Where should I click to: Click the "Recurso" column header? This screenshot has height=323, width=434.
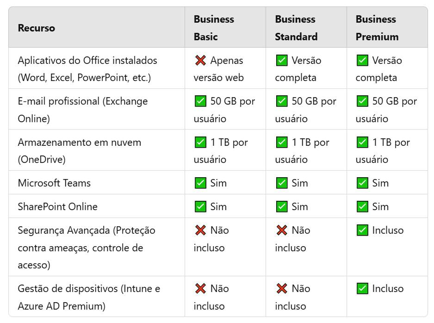coord(36,28)
